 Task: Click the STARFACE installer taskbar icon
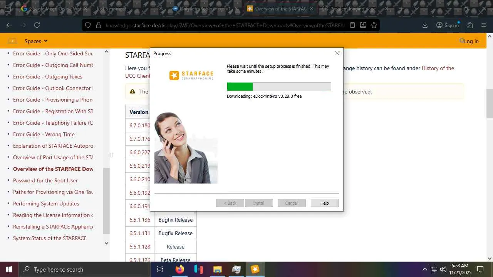tap(255, 269)
